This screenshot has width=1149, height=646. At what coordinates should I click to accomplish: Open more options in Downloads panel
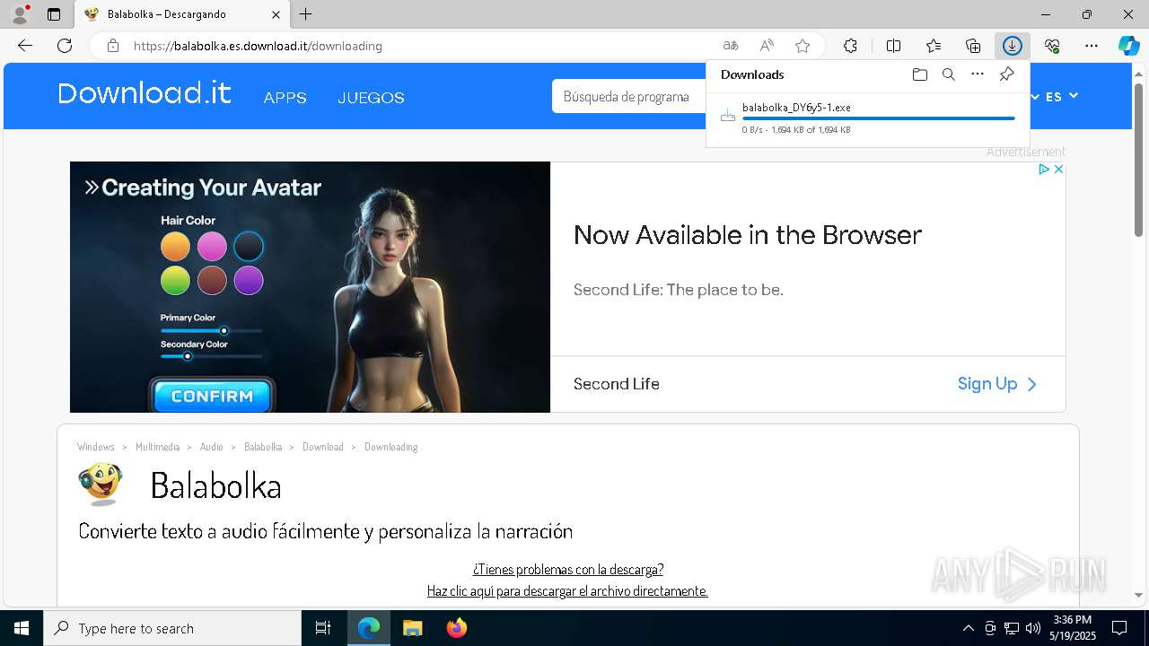coord(978,74)
